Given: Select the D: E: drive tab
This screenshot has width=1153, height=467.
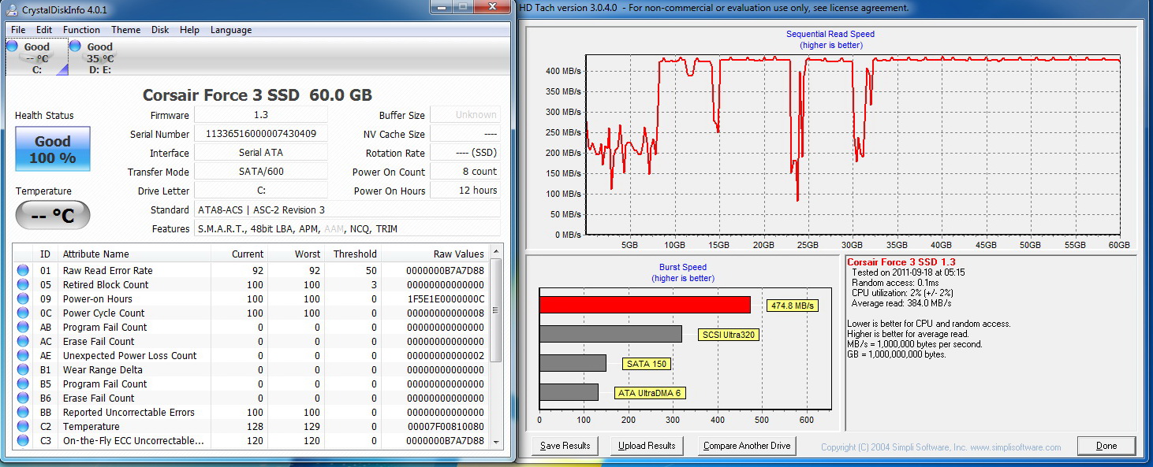Looking at the screenshot, I should 99,57.
